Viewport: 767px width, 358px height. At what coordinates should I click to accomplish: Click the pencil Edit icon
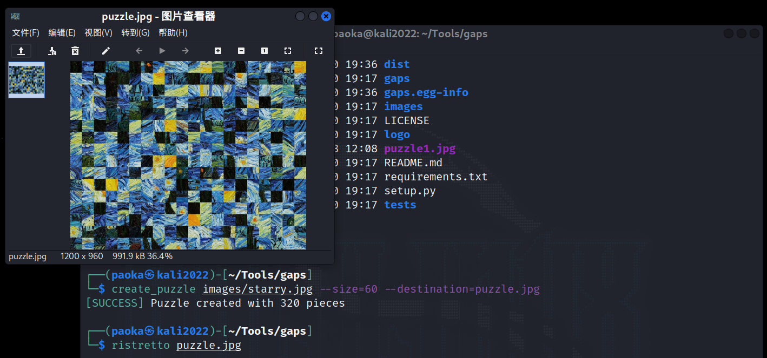pos(106,51)
